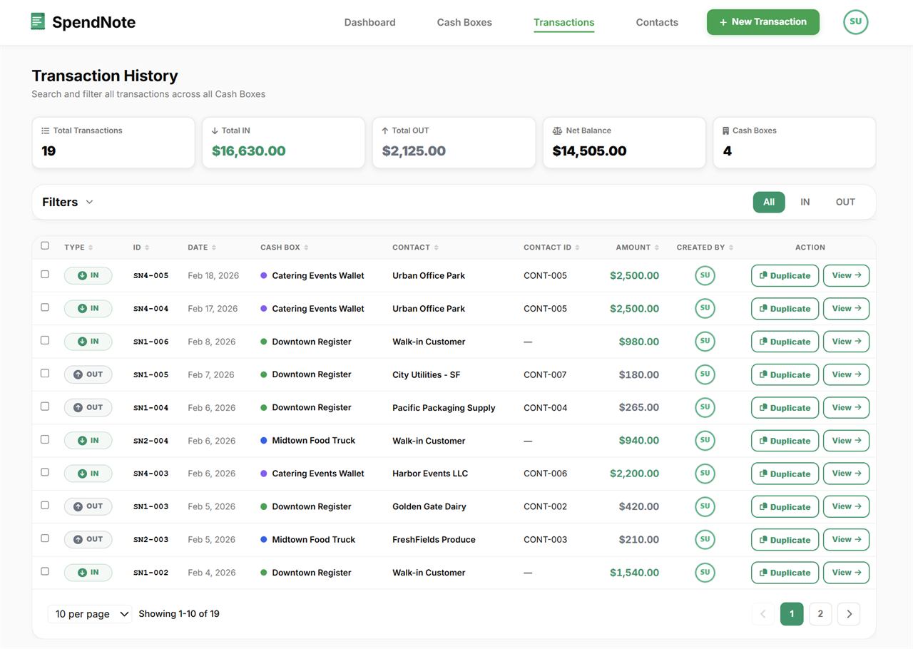
Task: Click the SU creator badge on row SN4-005
Action: 705,275
